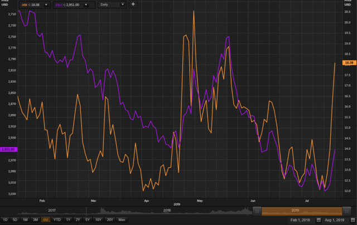The height and width of the screenshot is (225, 357).
Task: Click the Aug 1, 2019 end date field
Action: (335, 220)
